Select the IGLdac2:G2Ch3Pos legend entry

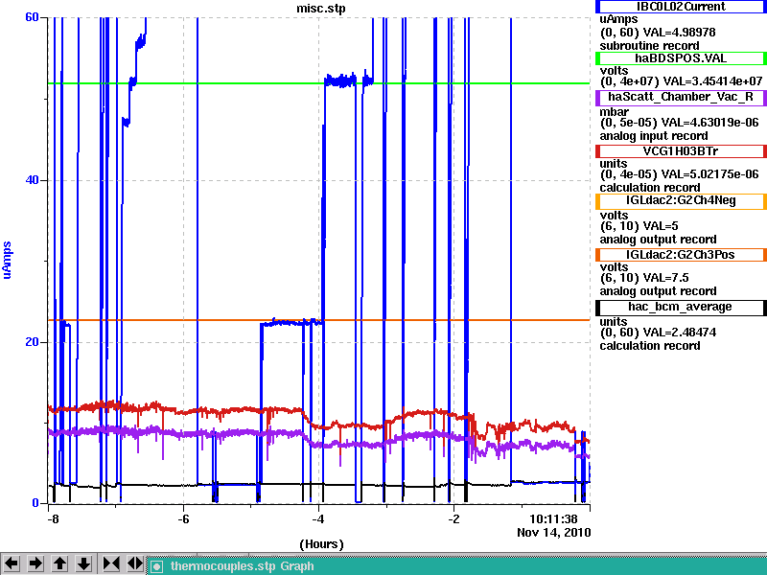[681, 255]
